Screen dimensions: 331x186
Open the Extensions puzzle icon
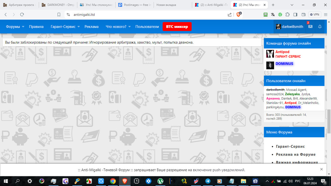pos(288,15)
